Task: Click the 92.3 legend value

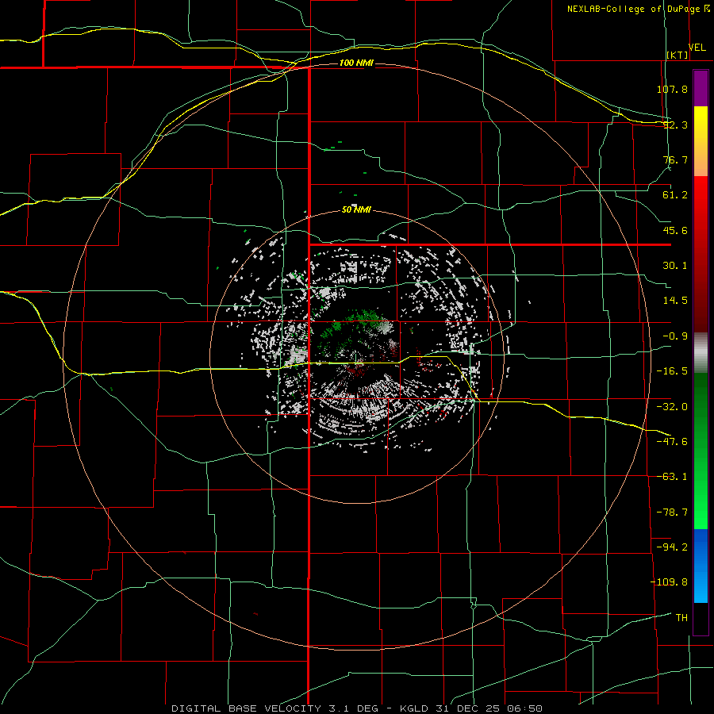Action: [x=675, y=125]
